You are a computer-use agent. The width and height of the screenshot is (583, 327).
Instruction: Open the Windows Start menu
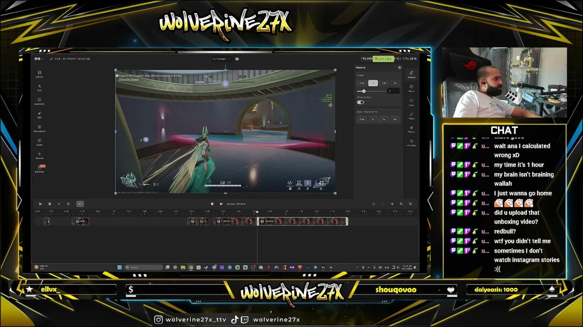coord(119,267)
